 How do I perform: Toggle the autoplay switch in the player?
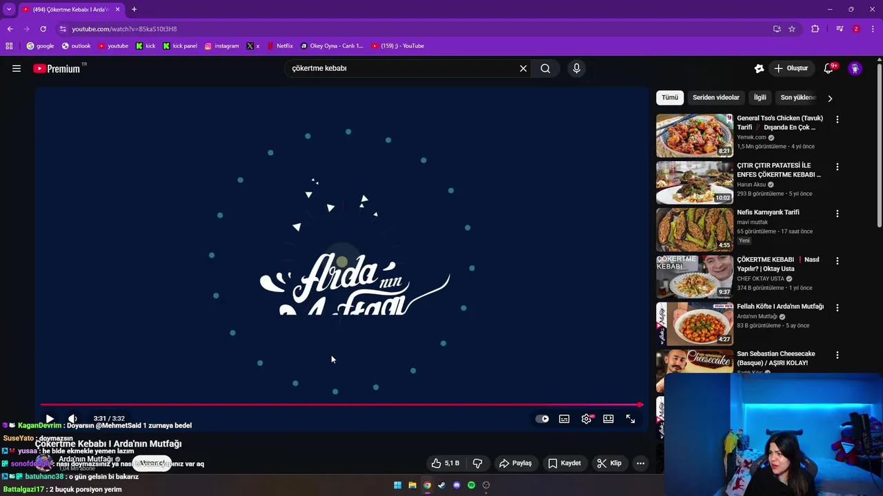[542, 419]
